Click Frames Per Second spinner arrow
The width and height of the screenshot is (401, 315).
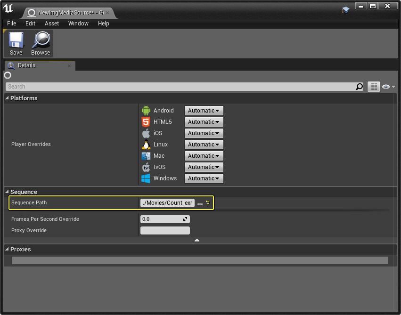tap(185, 219)
